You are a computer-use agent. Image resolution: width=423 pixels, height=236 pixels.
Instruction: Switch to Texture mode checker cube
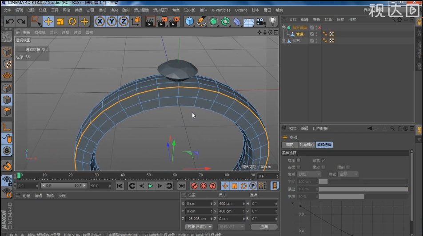tap(7, 64)
